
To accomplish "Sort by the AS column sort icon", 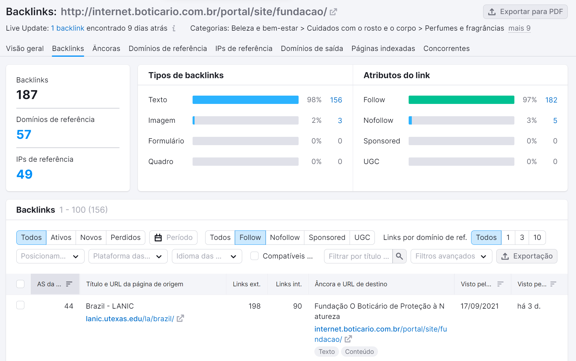I will tap(69, 284).
